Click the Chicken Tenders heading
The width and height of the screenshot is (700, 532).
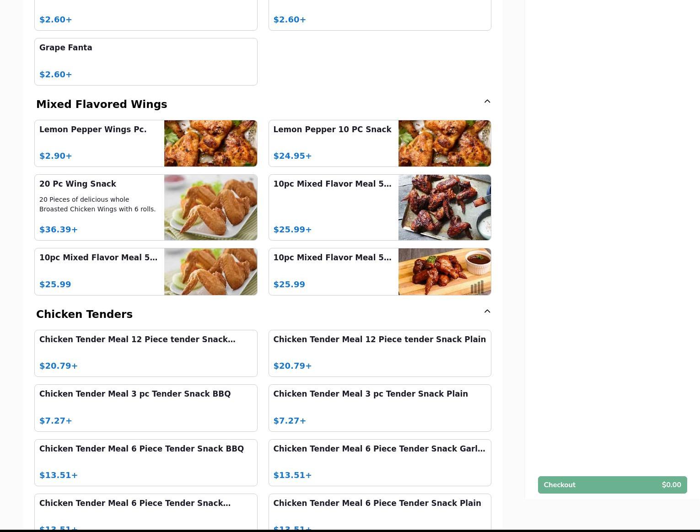(84, 314)
